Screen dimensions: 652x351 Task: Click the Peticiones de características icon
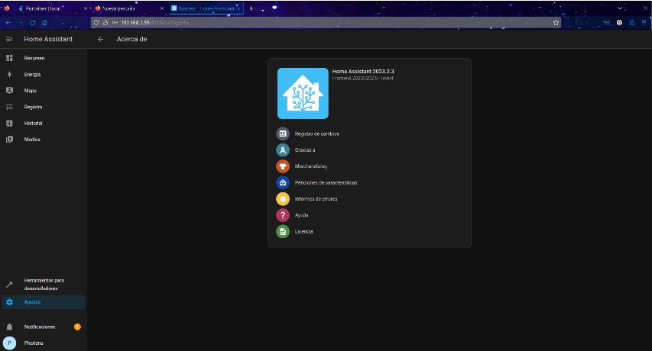[x=283, y=182]
